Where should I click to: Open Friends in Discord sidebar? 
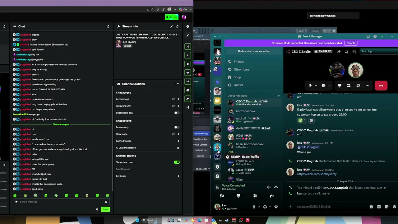[x=254, y=62]
